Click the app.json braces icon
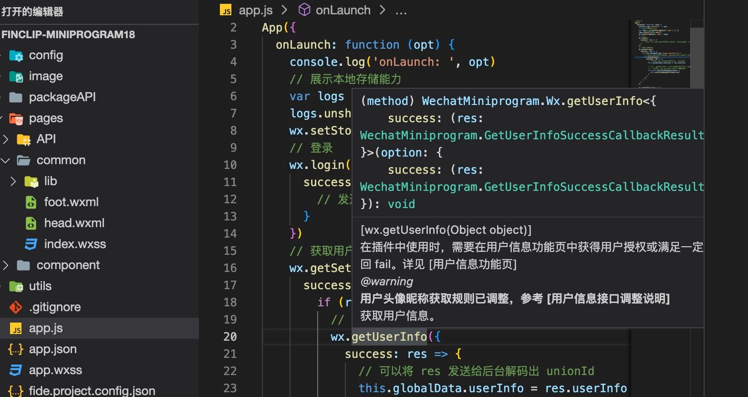 16,349
